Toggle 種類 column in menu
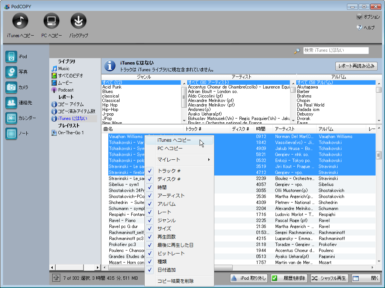Viewport: 385px width, 288px height. [179, 261]
